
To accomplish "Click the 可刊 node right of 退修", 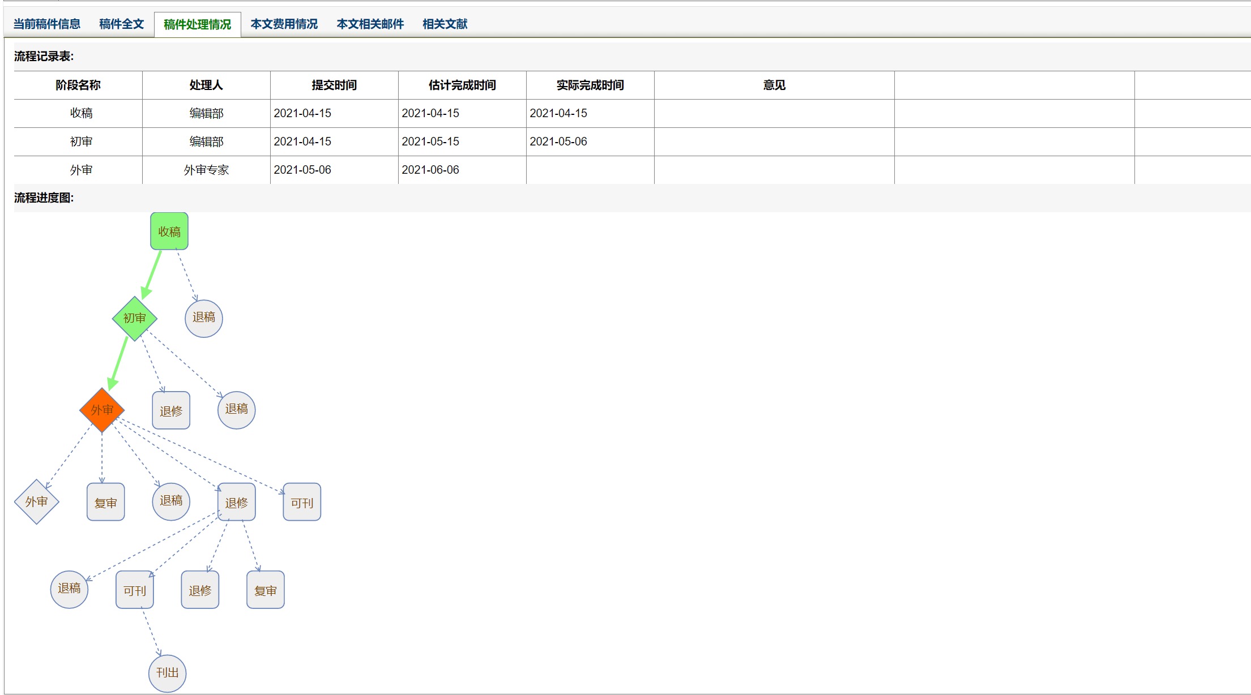I will [x=302, y=502].
